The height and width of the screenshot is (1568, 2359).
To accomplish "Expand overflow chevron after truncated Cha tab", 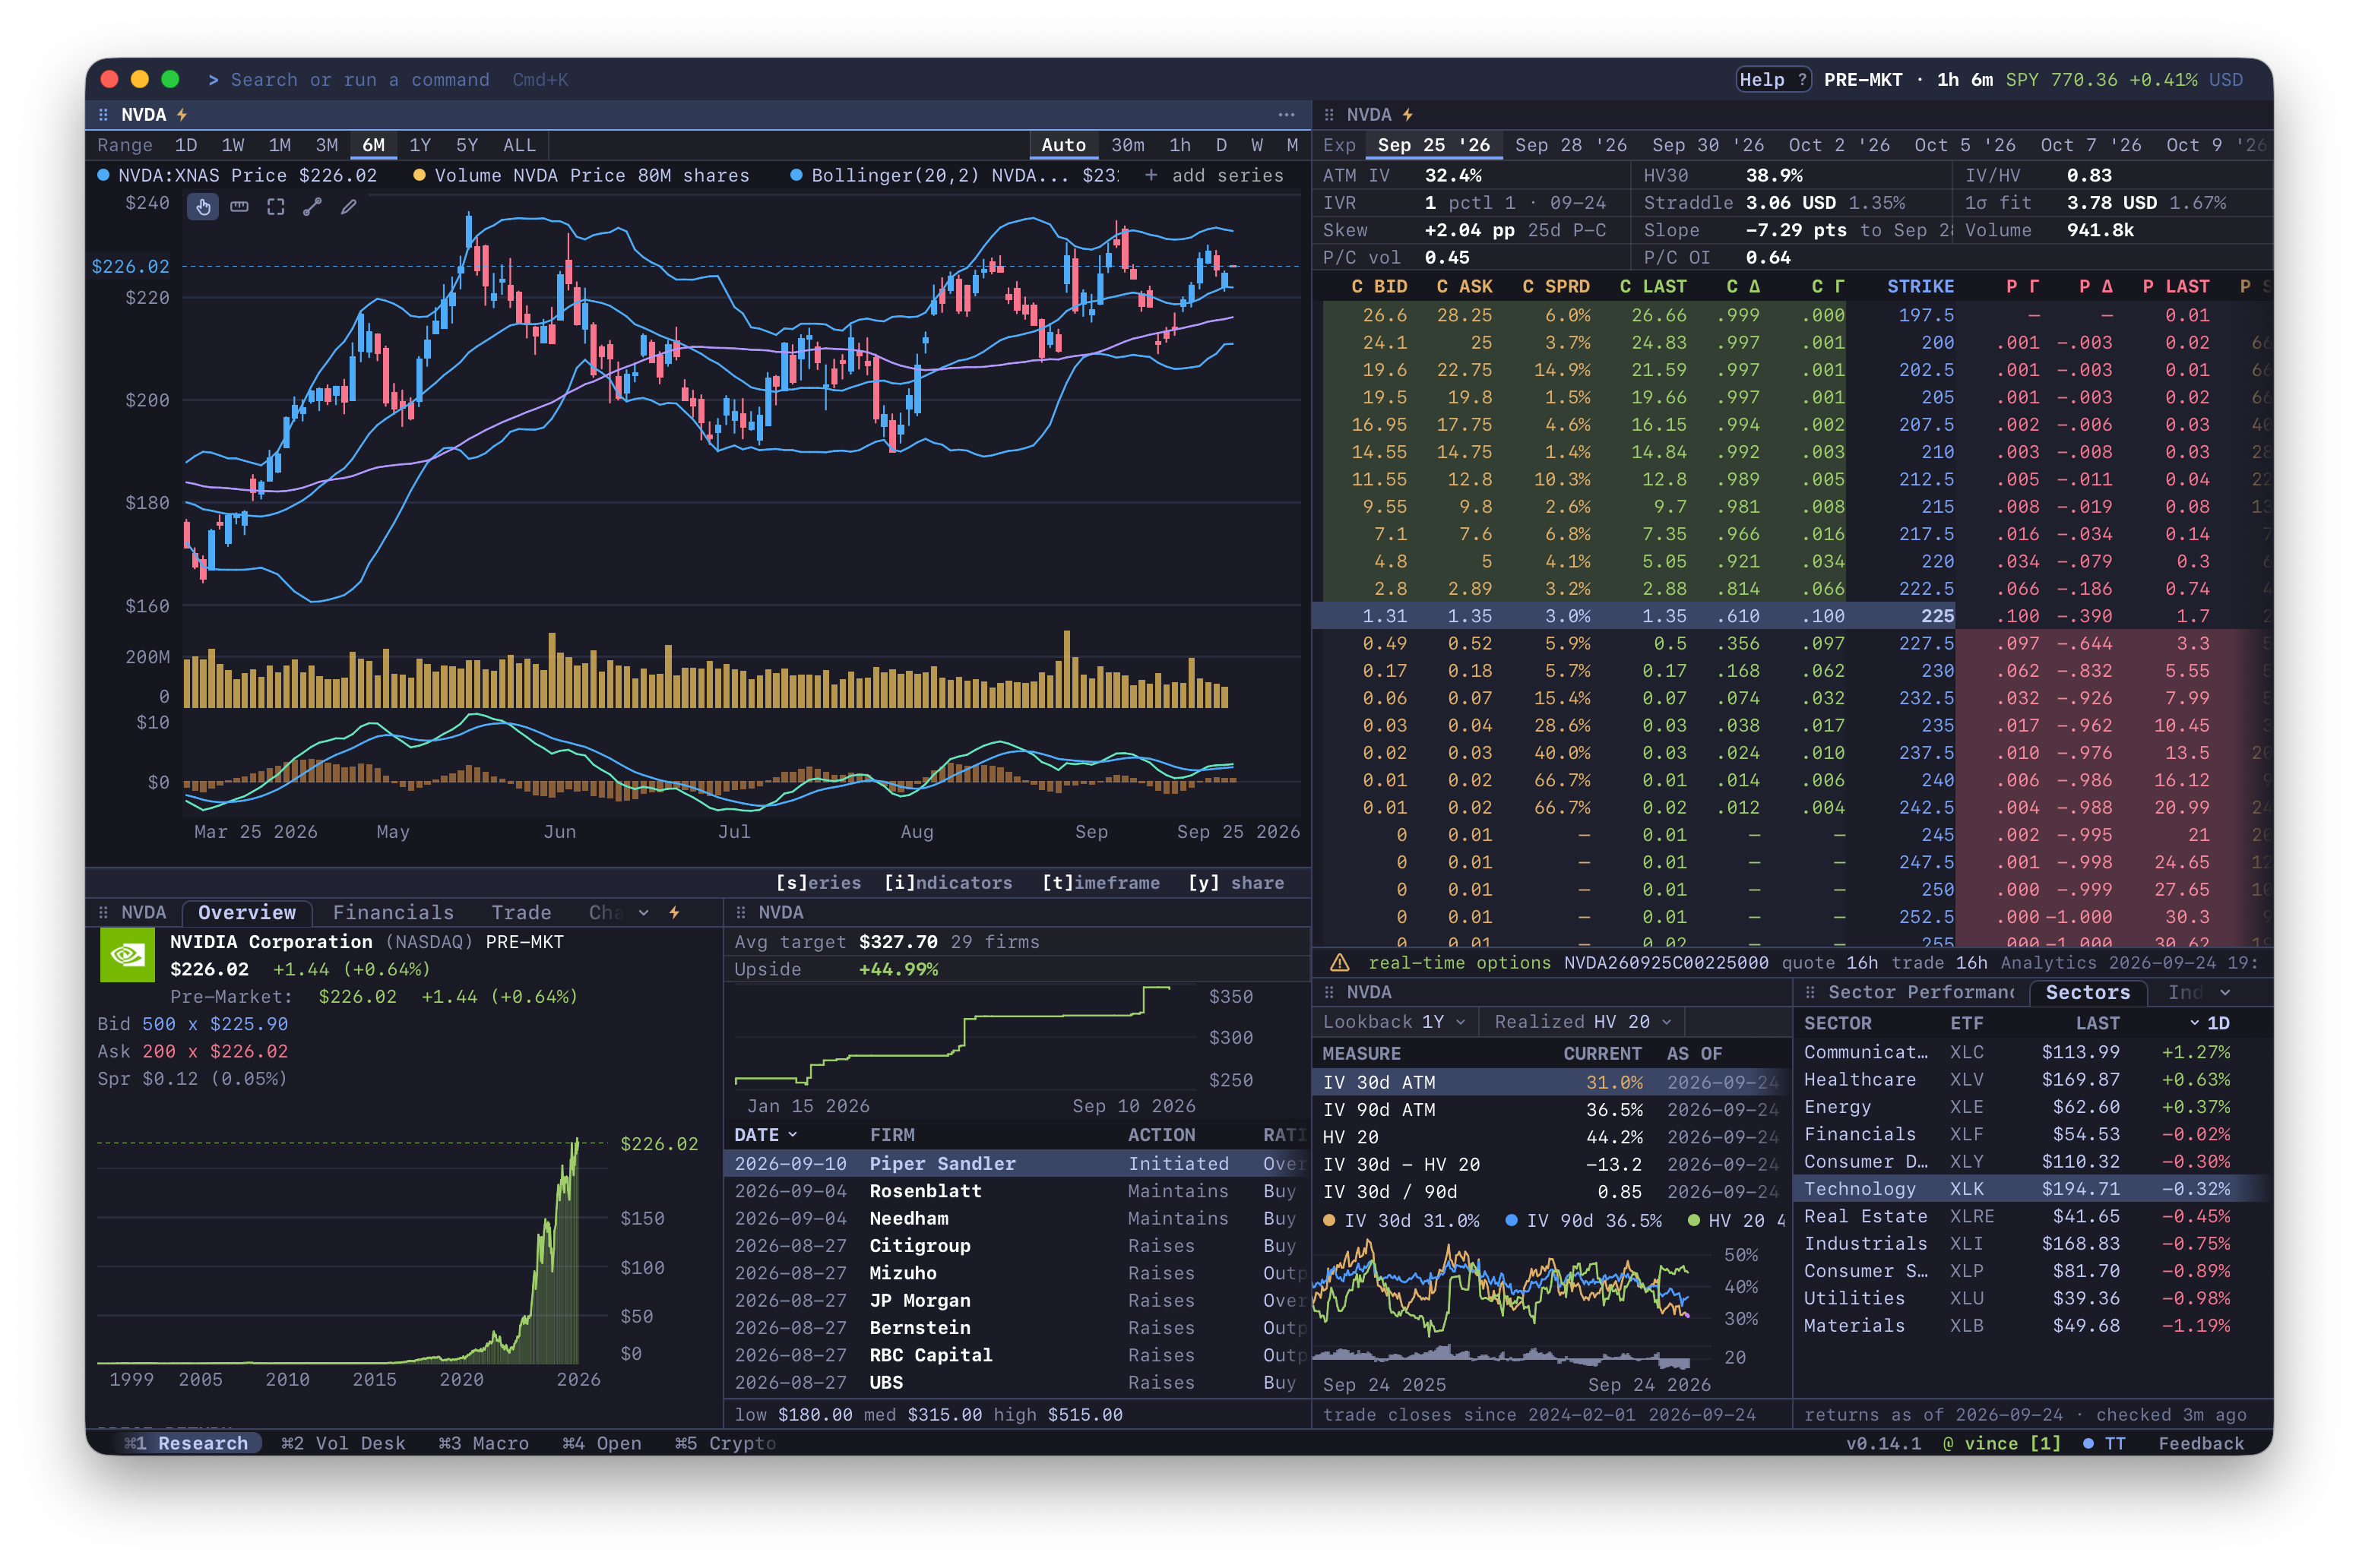I will click(x=643, y=912).
